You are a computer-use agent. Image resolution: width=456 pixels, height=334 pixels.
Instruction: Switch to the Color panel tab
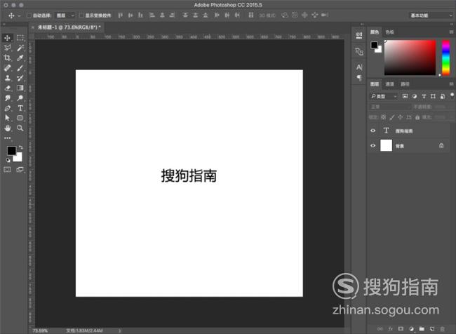coord(375,32)
